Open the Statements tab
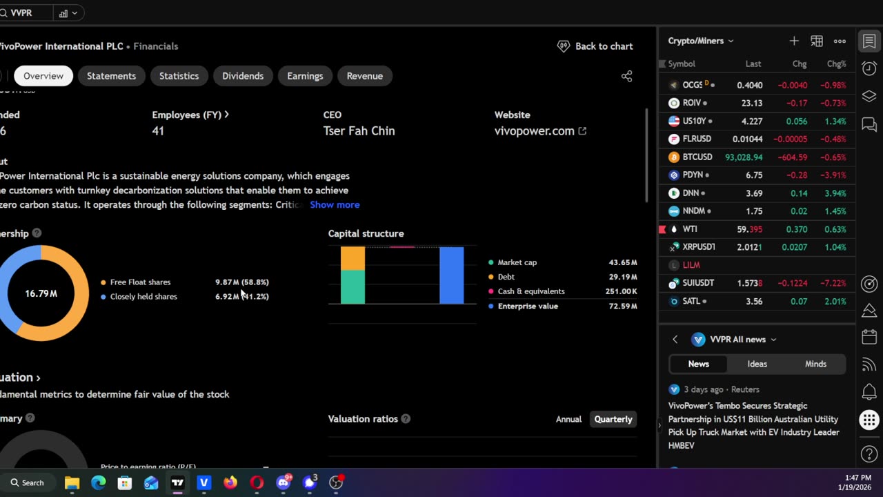The height and width of the screenshot is (497, 883). click(x=111, y=76)
